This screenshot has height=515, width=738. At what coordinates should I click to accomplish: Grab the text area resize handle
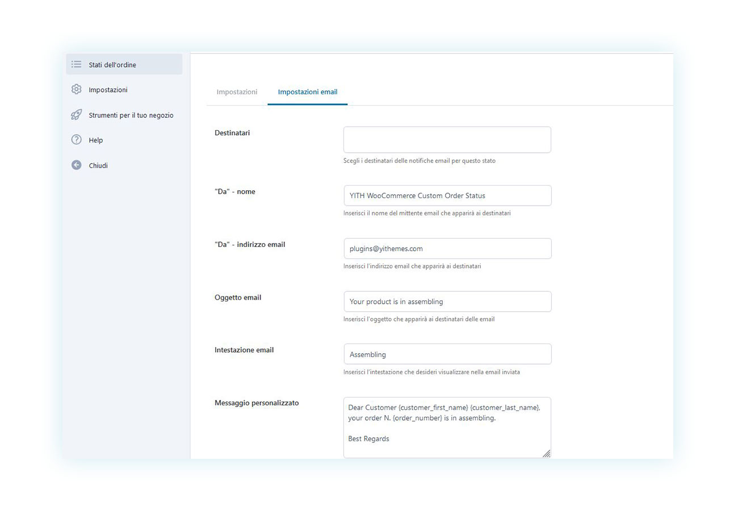[546, 453]
